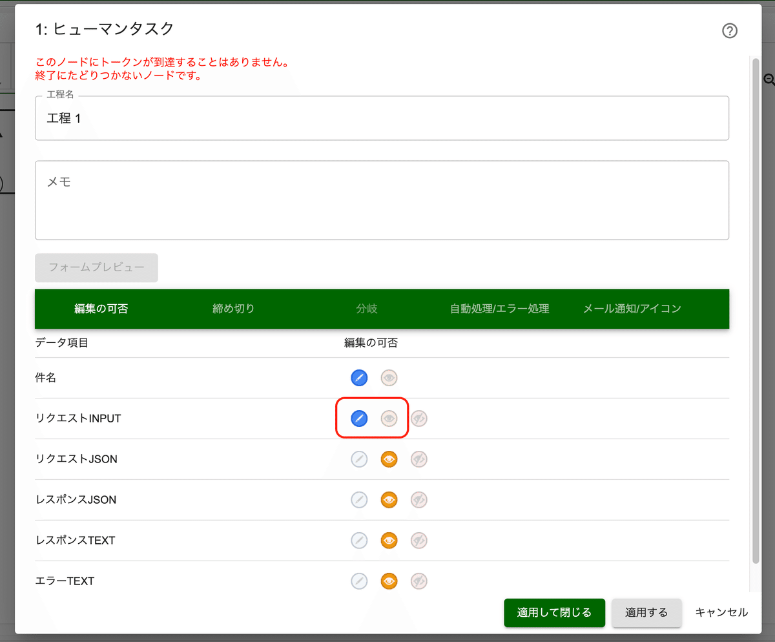The image size is (775, 642).
Task: Switch to the 締め切り tab
Action: coord(233,309)
